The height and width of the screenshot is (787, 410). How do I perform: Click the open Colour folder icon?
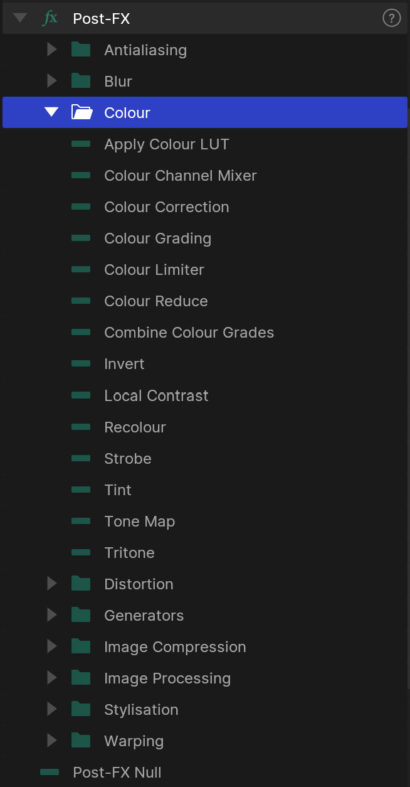pyautogui.click(x=81, y=112)
